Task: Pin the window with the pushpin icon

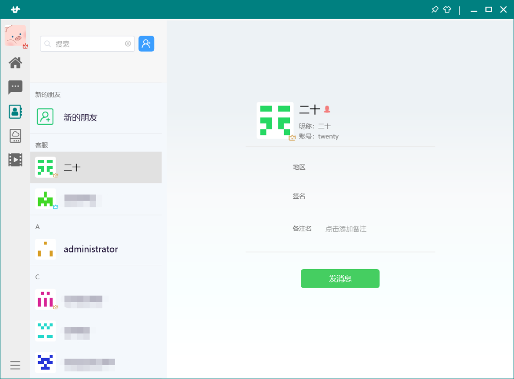Action: (435, 10)
